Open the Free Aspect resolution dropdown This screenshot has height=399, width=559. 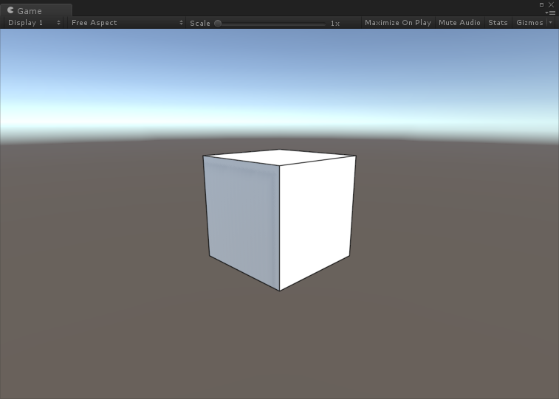pyautogui.click(x=126, y=23)
